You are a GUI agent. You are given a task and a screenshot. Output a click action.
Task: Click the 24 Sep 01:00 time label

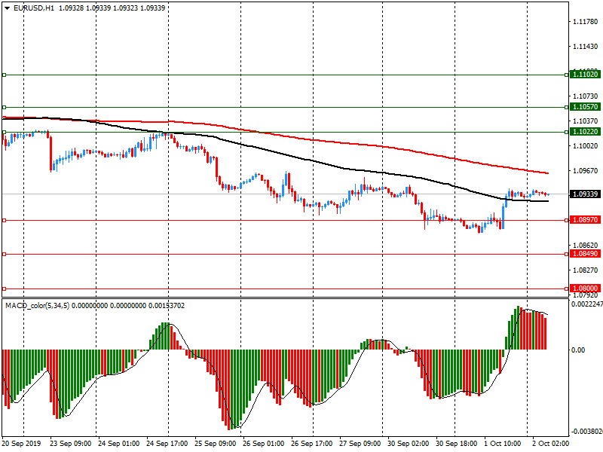click(118, 444)
